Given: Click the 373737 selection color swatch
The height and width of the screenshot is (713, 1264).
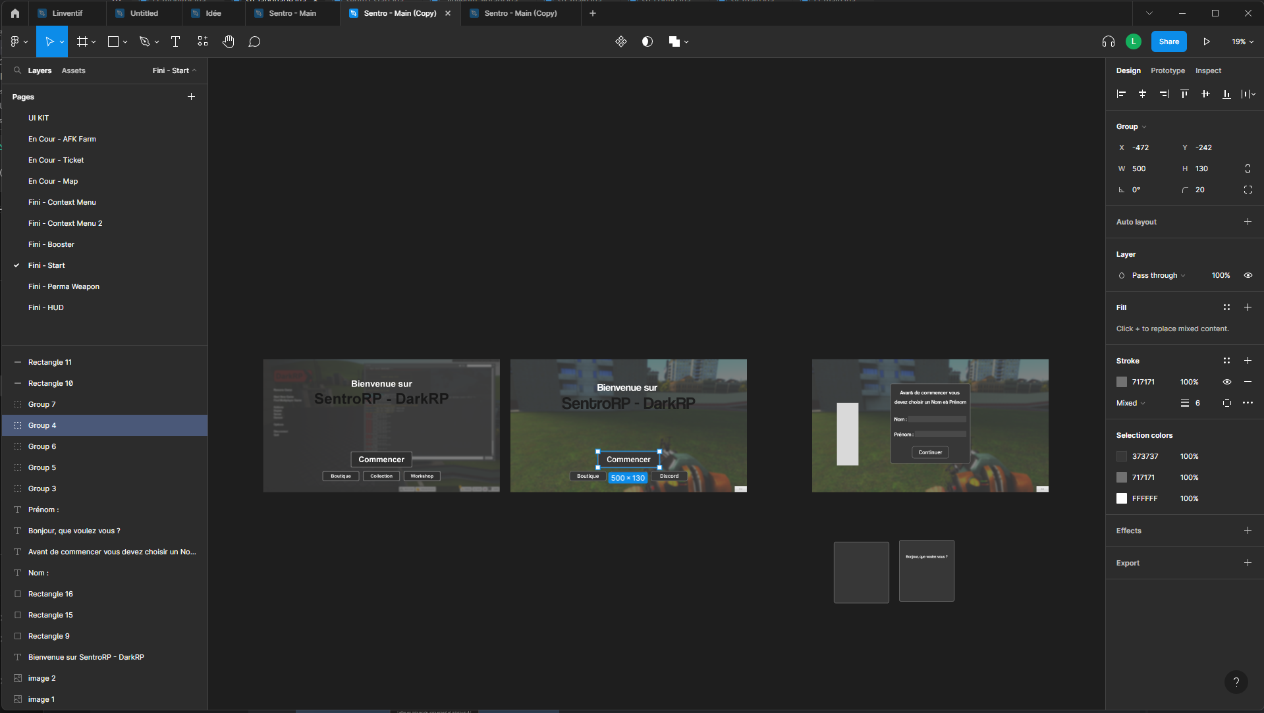Looking at the screenshot, I should [1122, 456].
